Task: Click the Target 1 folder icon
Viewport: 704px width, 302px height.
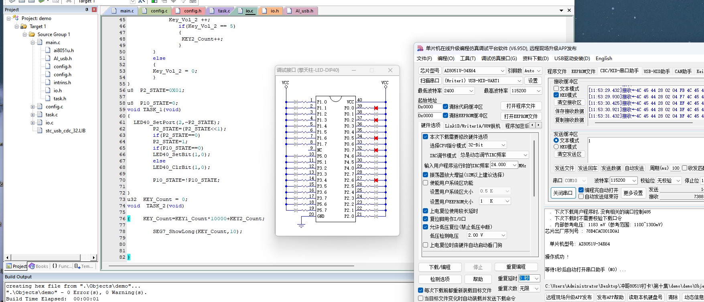Action: coord(24,26)
